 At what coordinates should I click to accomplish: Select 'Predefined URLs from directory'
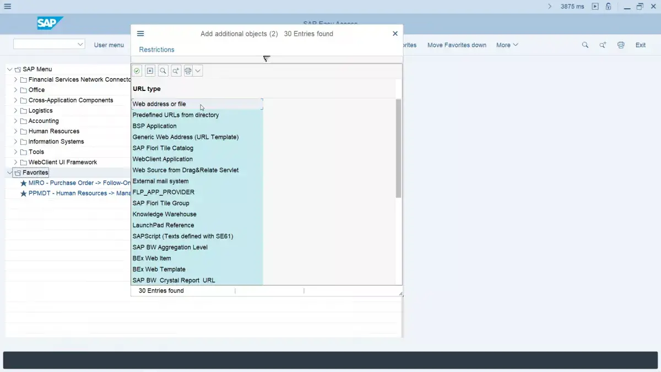click(197, 115)
